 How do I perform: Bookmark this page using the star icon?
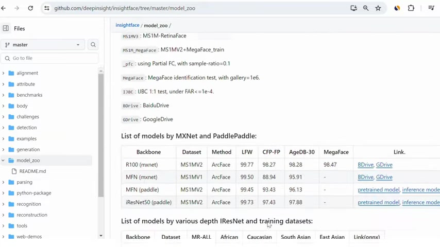378,8
